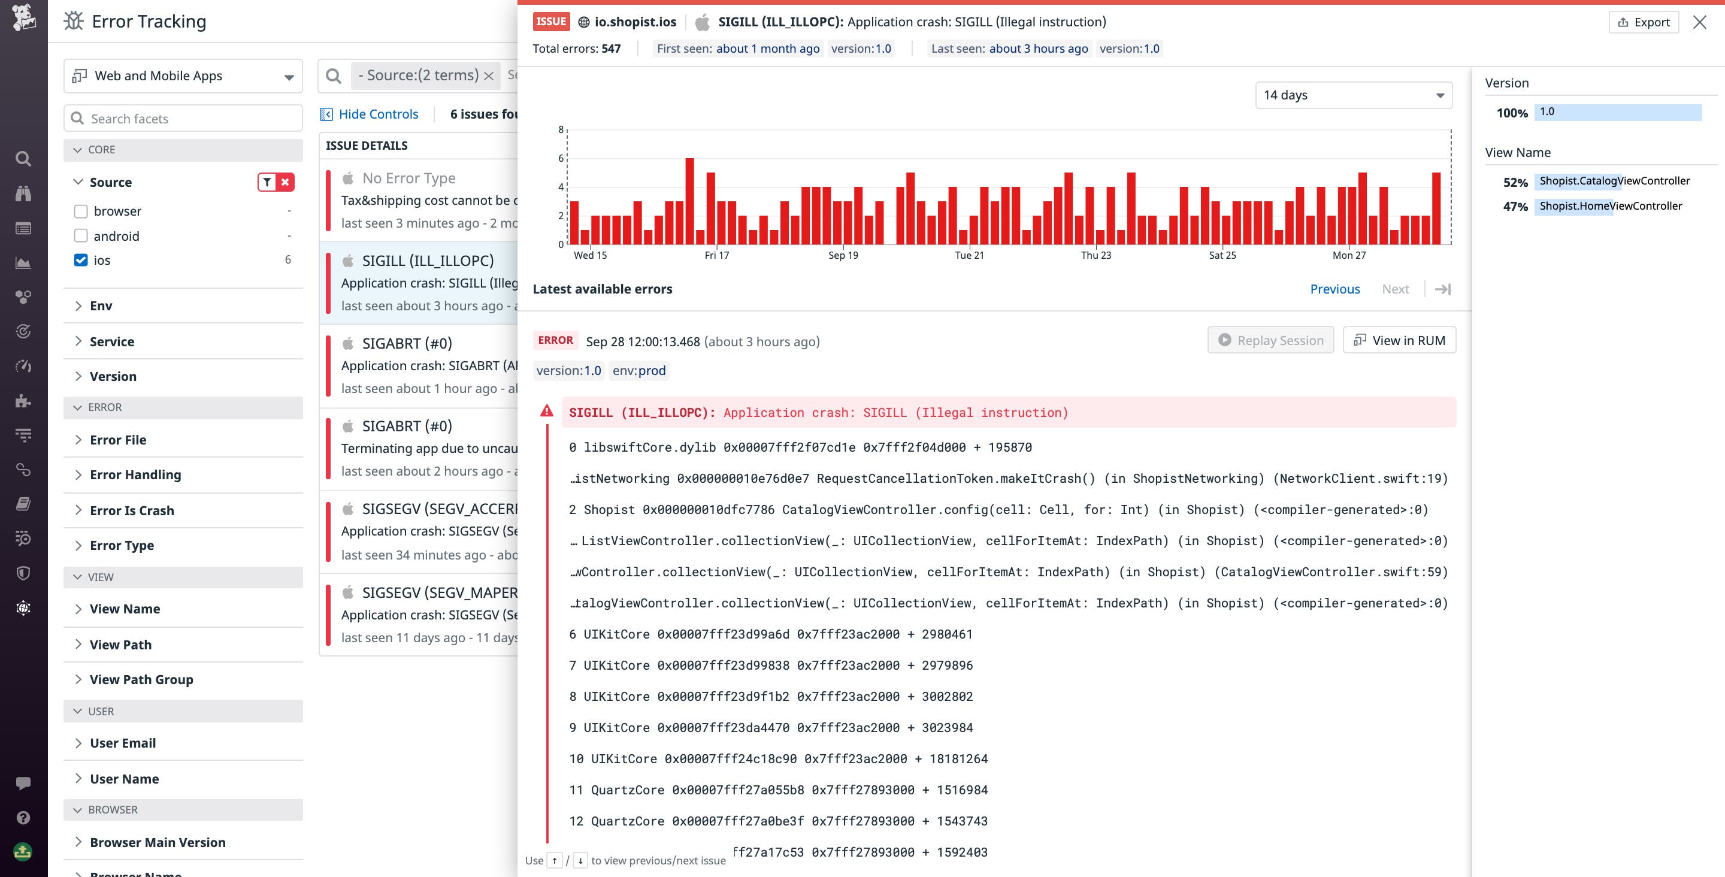Open the Integrations puzzle-piece icon

point(23,401)
